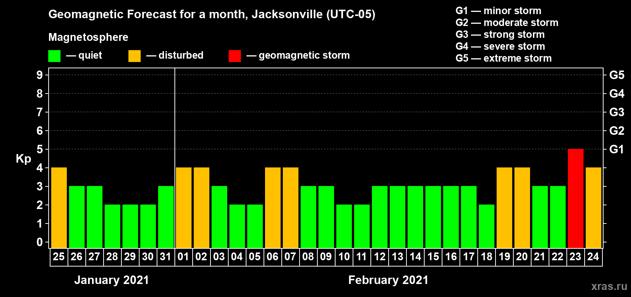Click the '— disturbed' legend text
The width and height of the screenshot is (631, 297).
[x=175, y=55]
